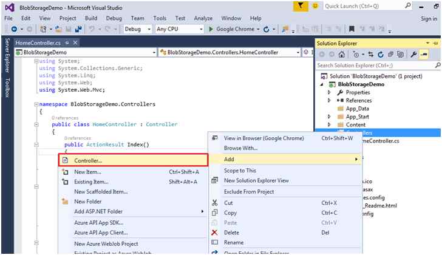The image size is (442, 255).
Task: Open the Add ASP.NET Folder submenu
Action: [x=134, y=211]
